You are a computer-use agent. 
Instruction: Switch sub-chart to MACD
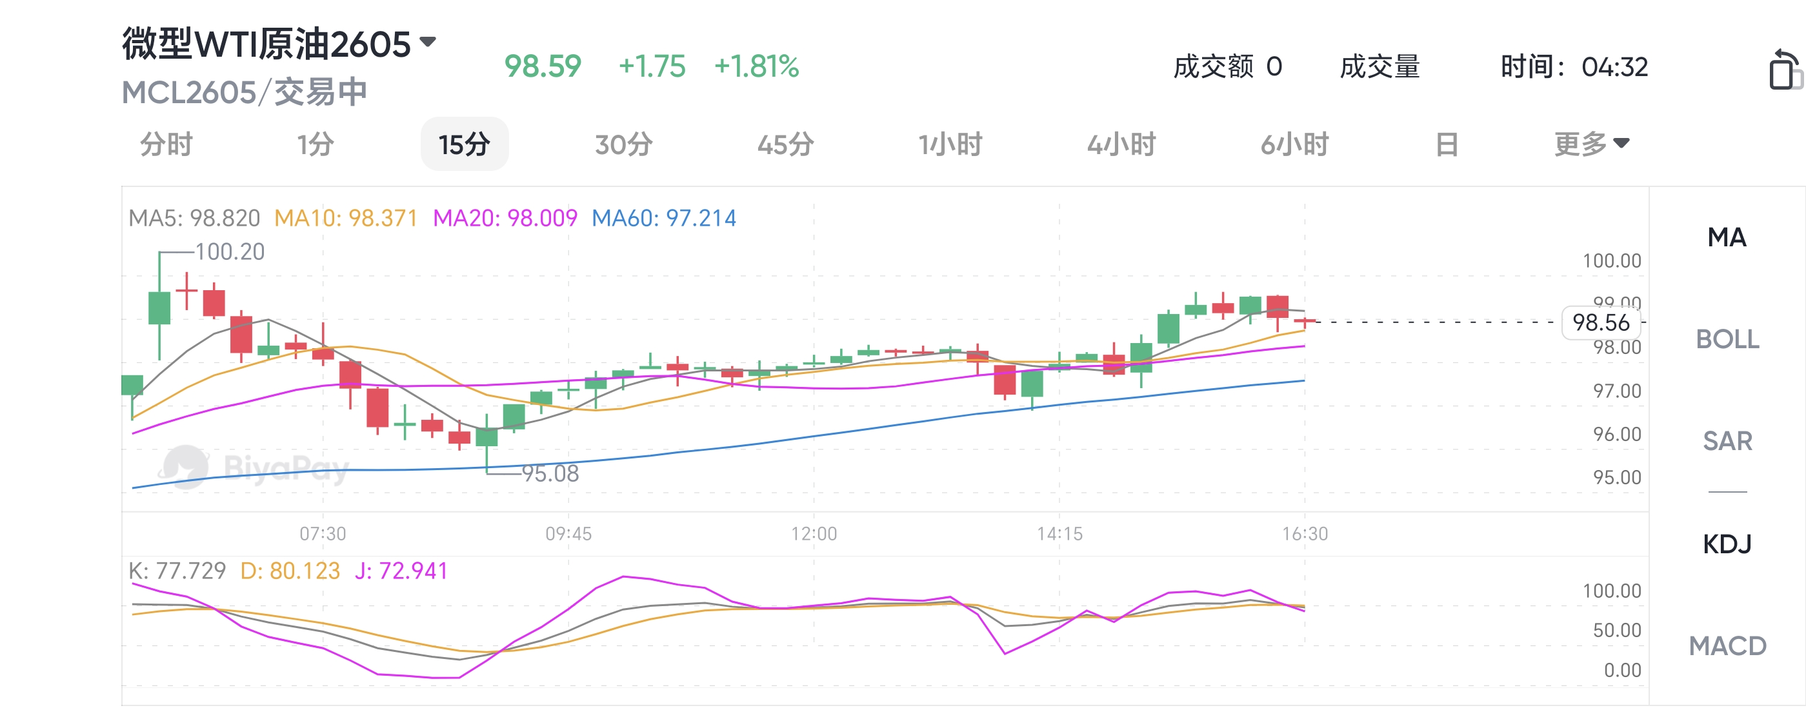[1727, 645]
